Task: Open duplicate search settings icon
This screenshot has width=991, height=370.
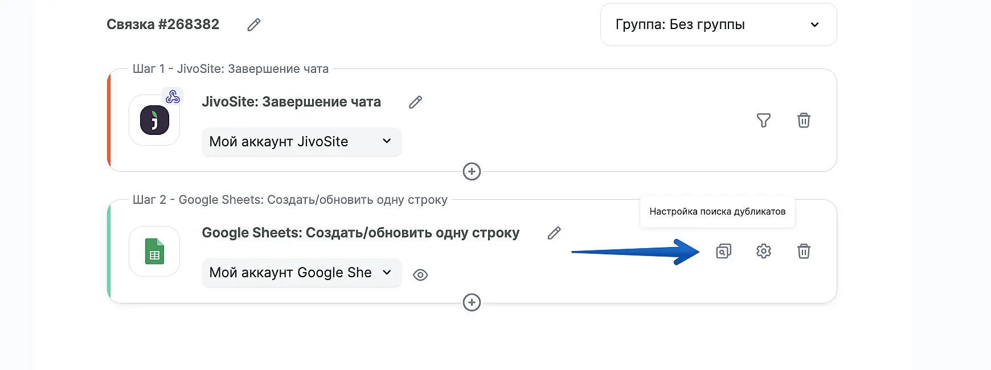Action: click(x=723, y=251)
